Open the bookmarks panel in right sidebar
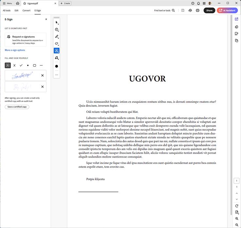 pyautogui.click(x=236, y=34)
